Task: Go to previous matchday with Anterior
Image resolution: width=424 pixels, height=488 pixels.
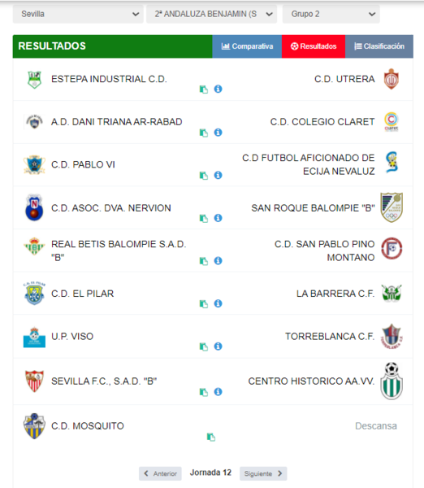Action: pyautogui.click(x=160, y=473)
